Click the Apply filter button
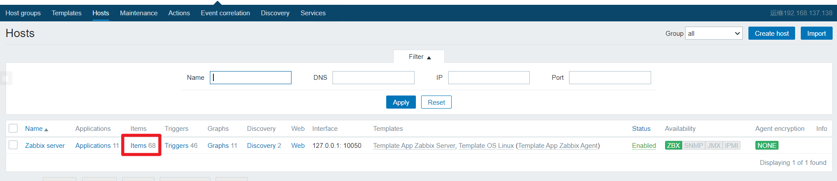This screenshot has width=837, height=181. click(x=401, y=102)
